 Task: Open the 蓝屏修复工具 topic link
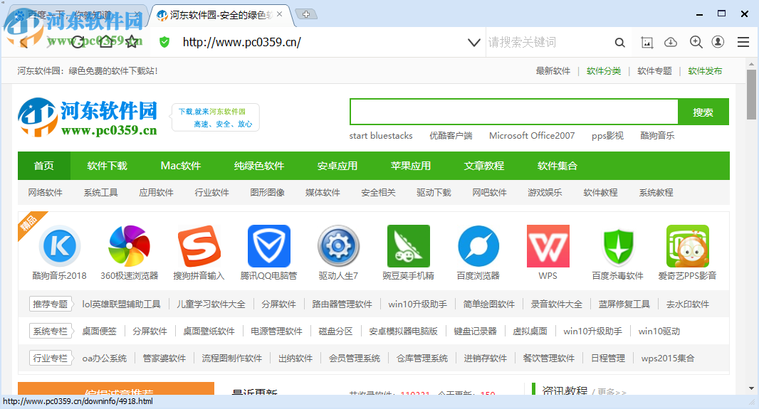pos(624,304)
